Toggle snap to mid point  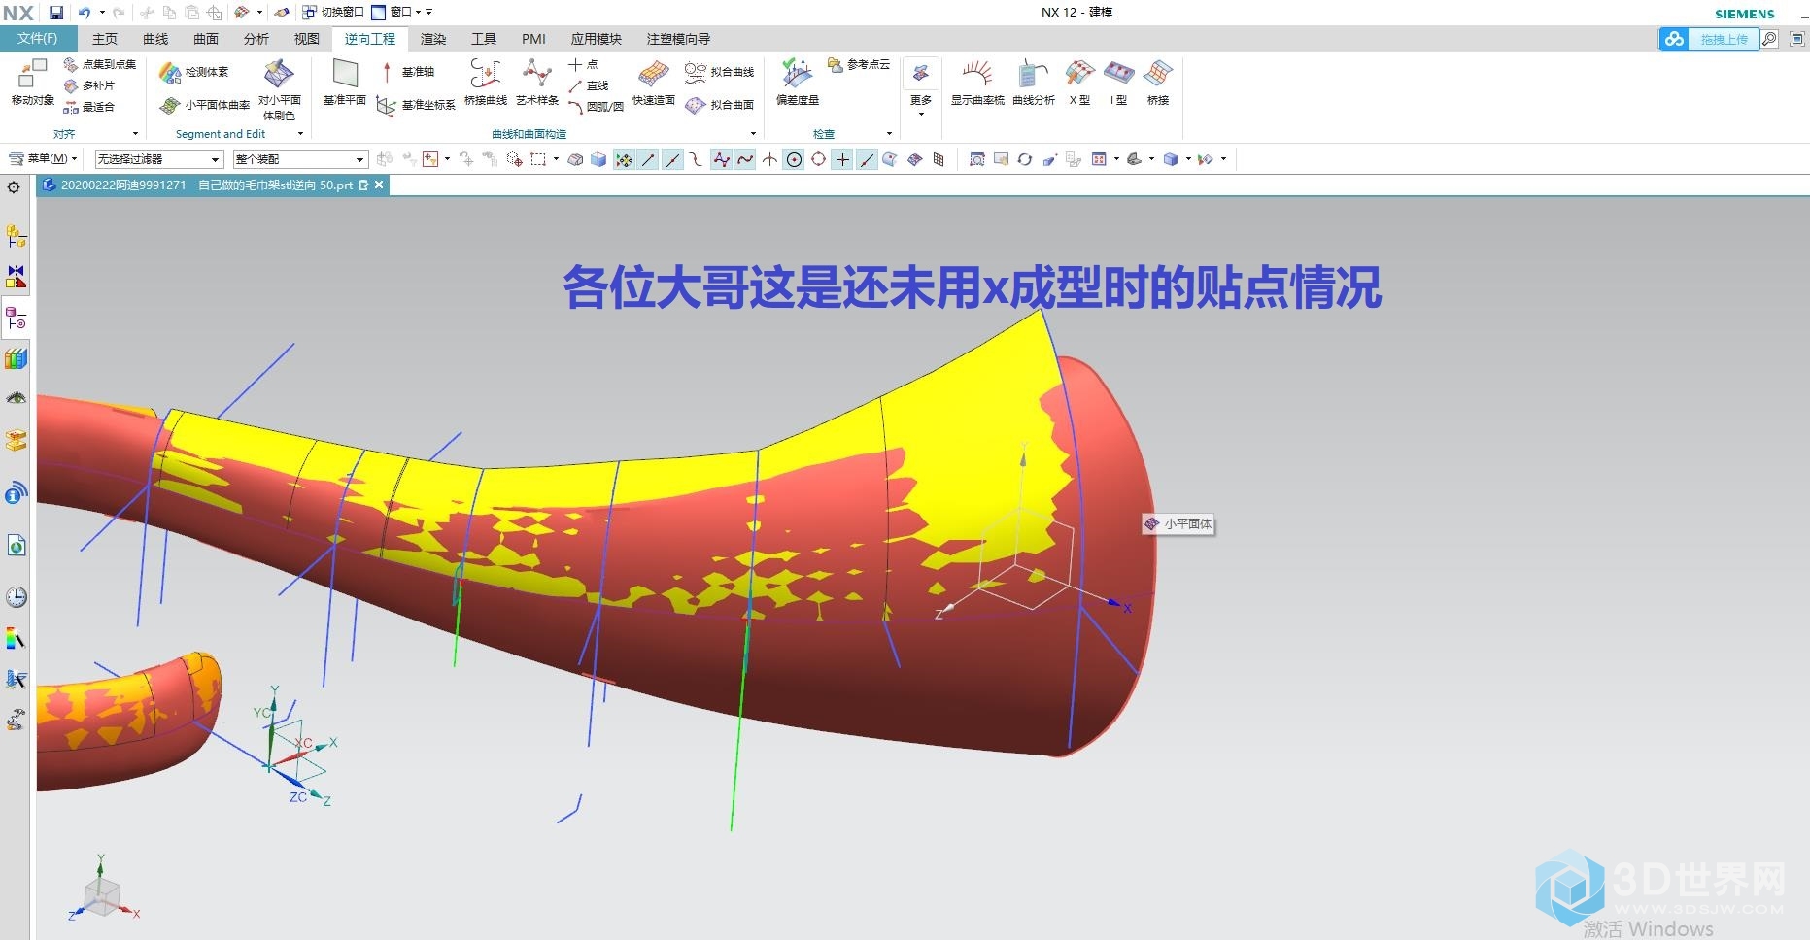(672, 159)
